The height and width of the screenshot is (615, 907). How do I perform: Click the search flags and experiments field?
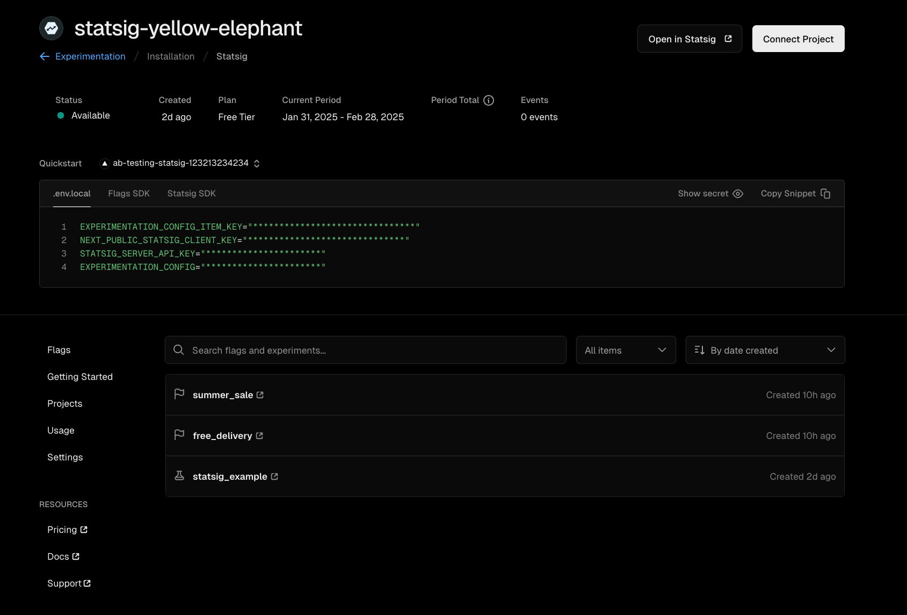coord(365,349)
